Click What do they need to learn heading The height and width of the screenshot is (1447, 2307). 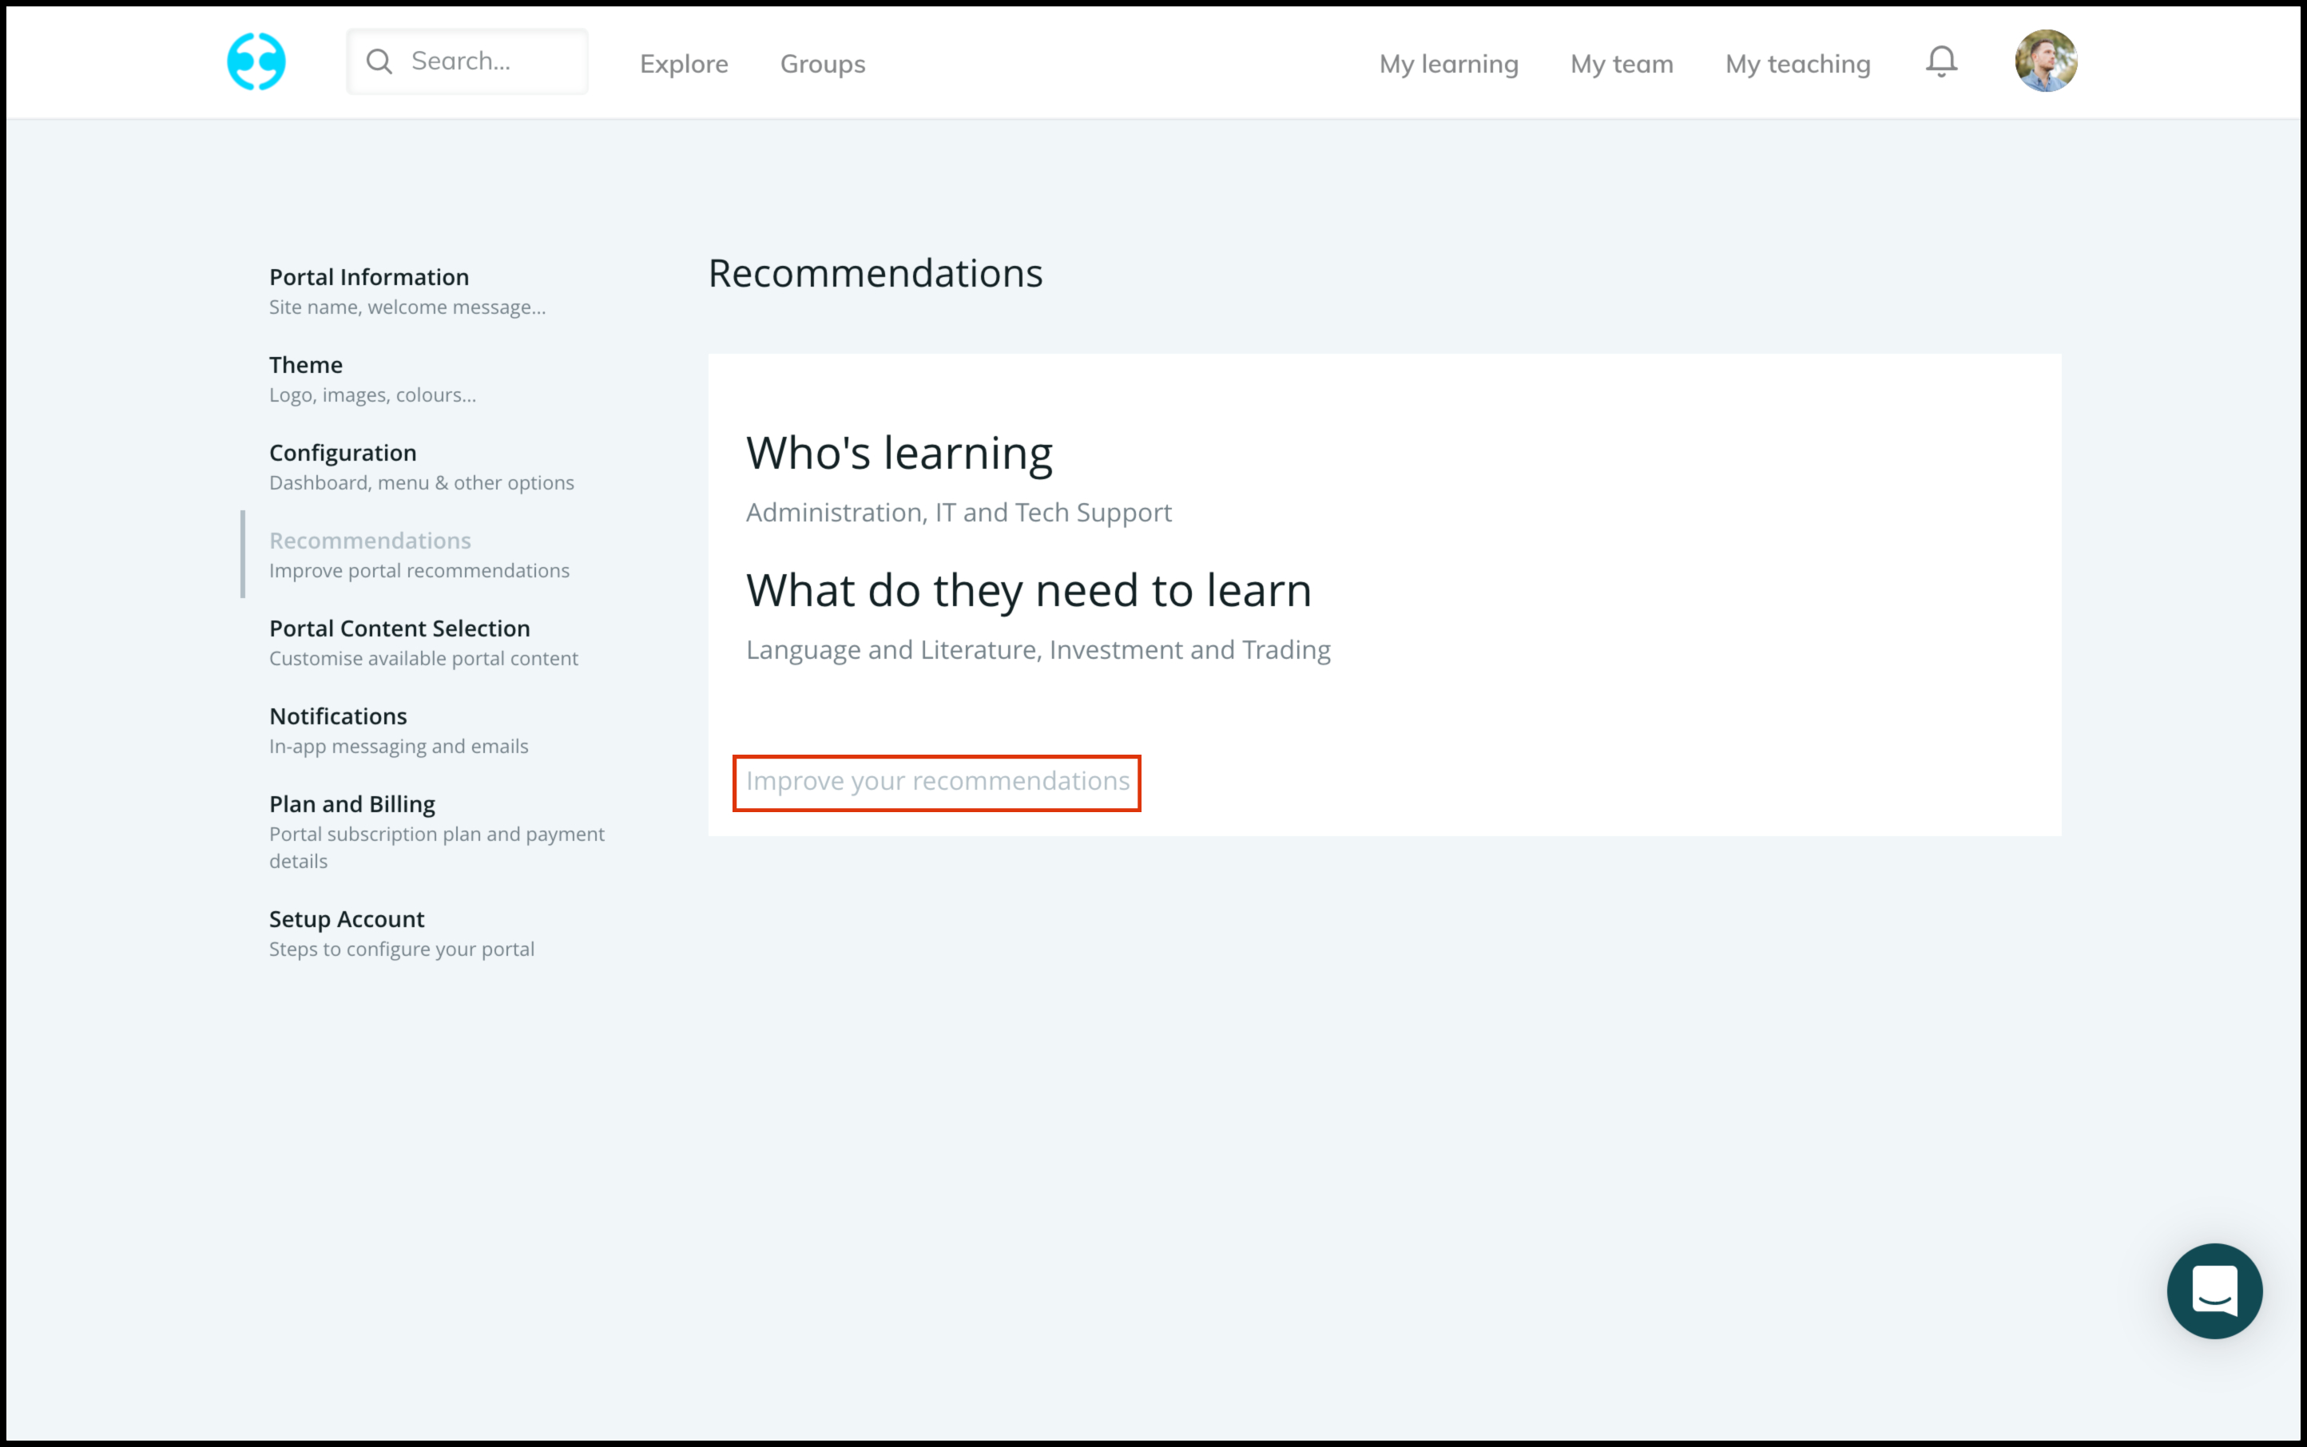coord(1028,590)
